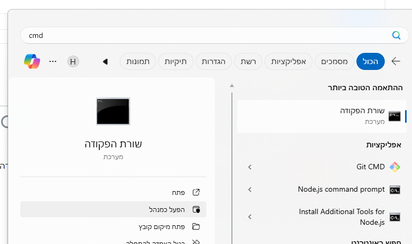Click the unpin from Start pin icon
This screenshot has height=244, width=412.
coord(196,242)
